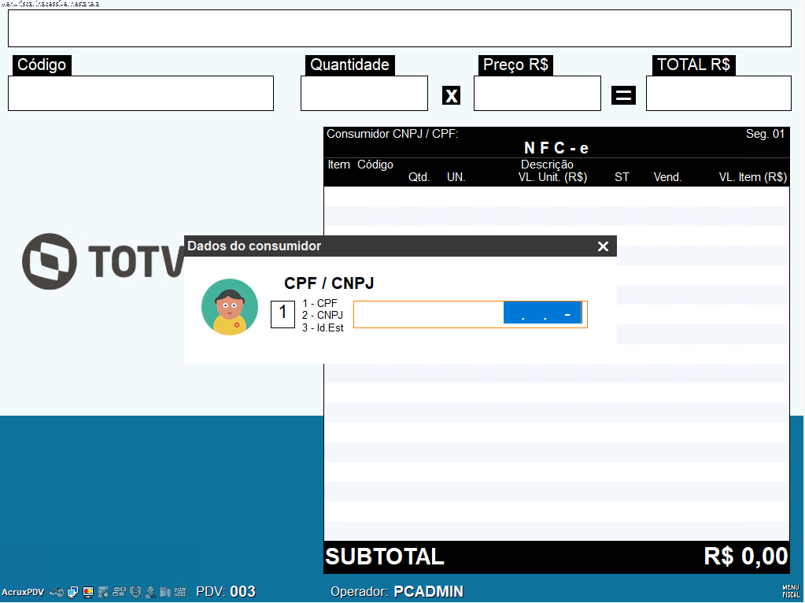Click the dimmed keyboard status icon

click(x=180, y=592)
